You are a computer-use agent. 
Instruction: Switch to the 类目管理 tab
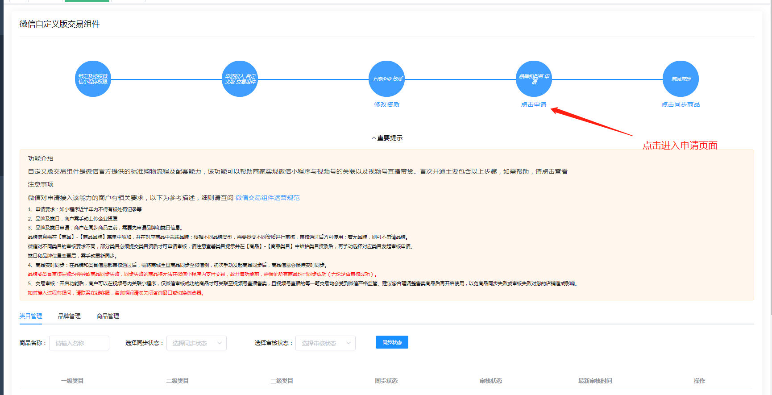[31, 316]
